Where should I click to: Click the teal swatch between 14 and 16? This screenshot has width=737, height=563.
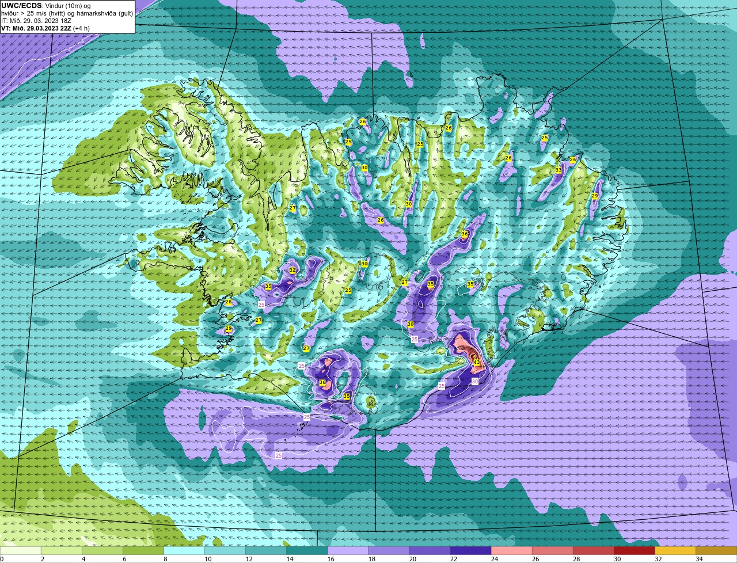(x=307, y=550)
